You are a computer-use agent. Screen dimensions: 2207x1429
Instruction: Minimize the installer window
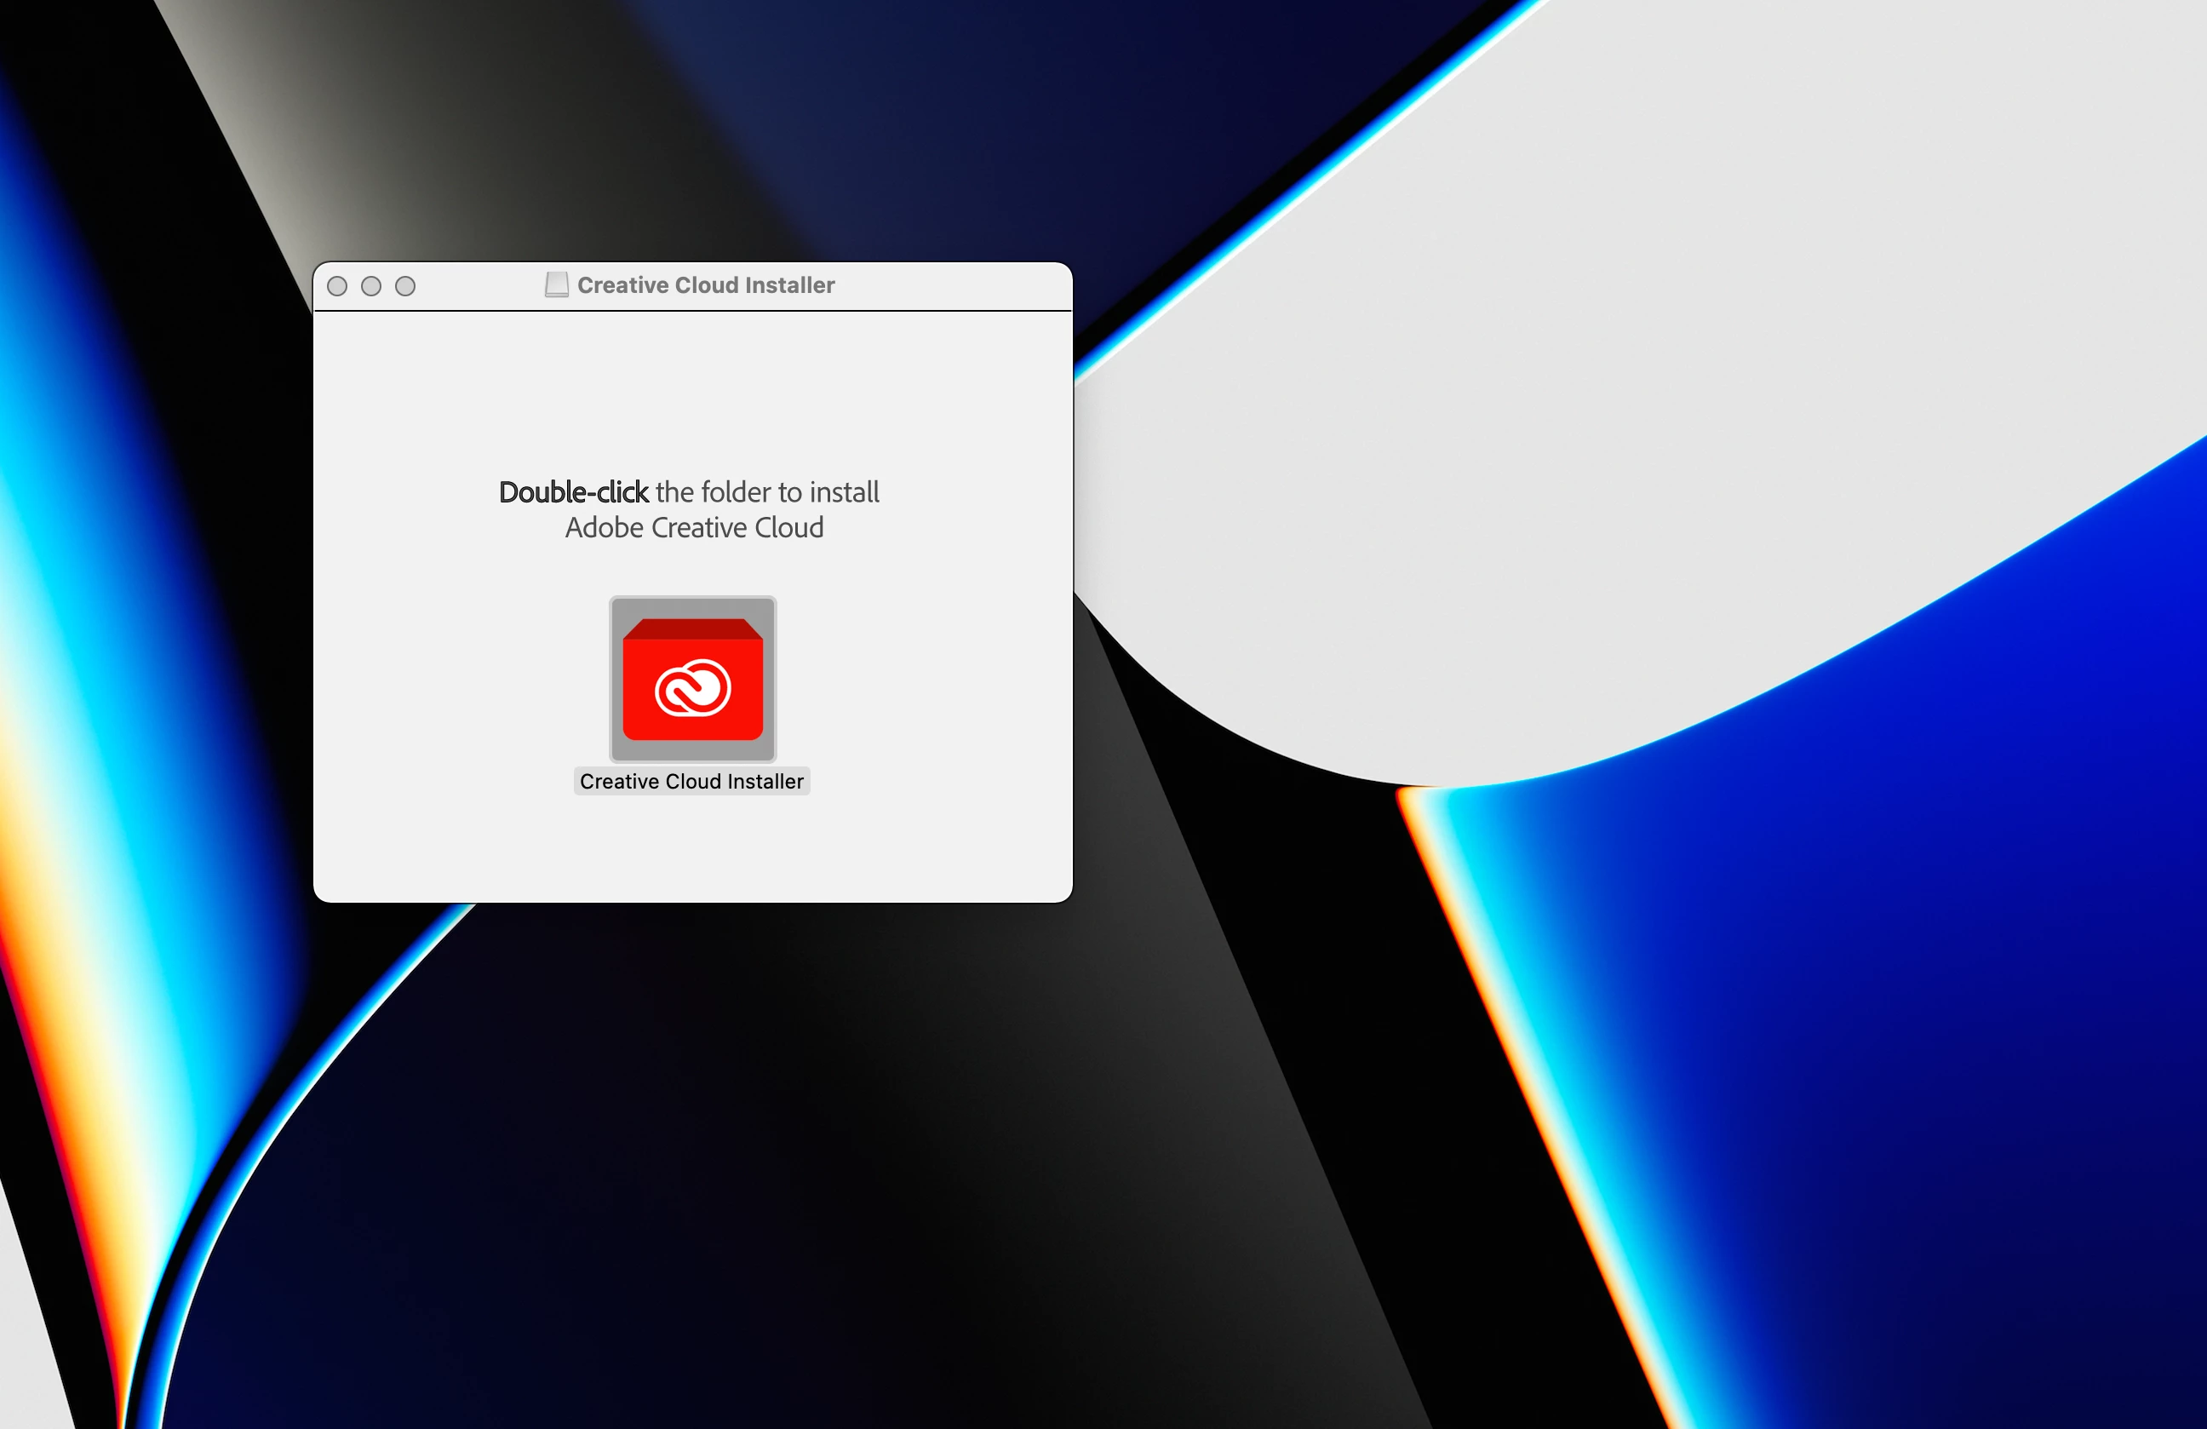pyautogui.click(x=371, y=286)
